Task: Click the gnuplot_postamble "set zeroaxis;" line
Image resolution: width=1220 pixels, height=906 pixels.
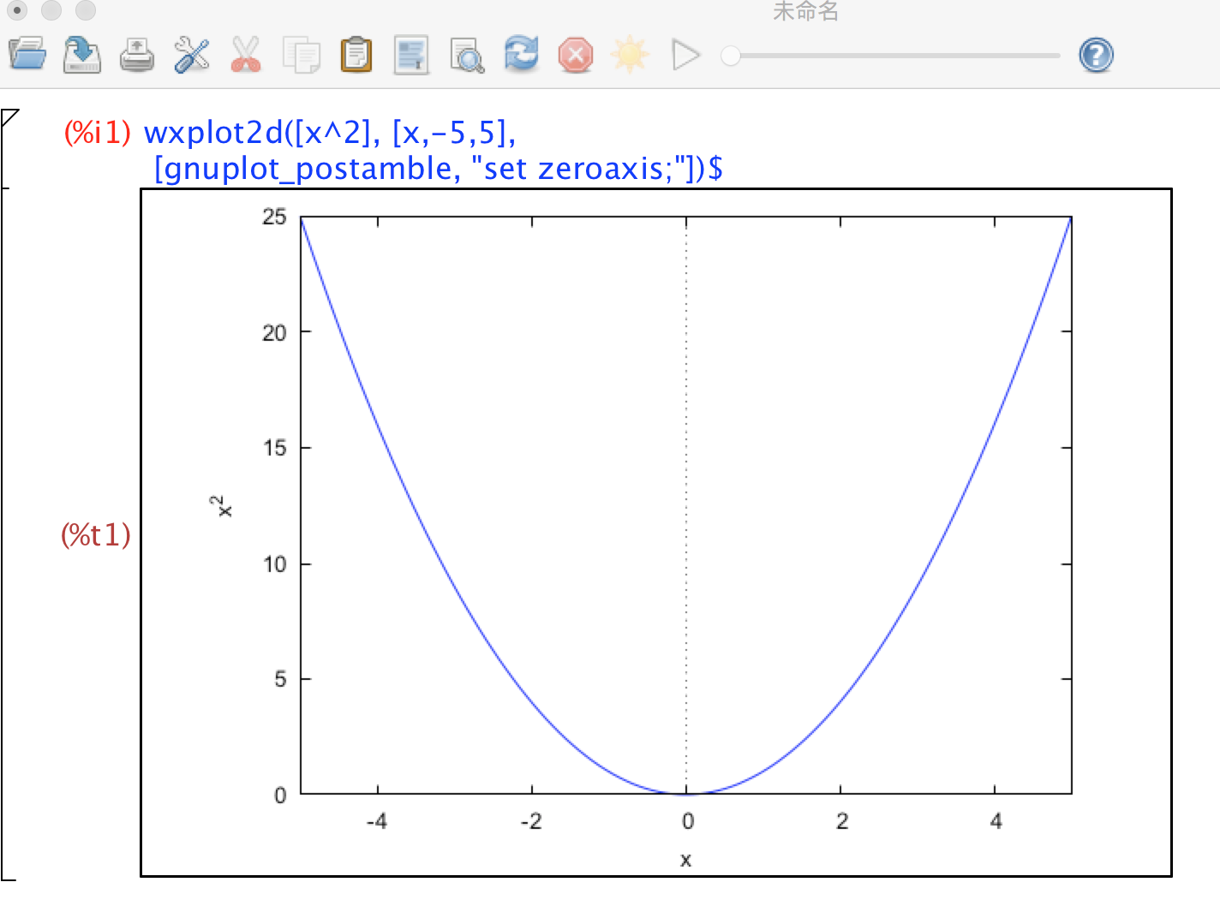Action: coord(439,169)
